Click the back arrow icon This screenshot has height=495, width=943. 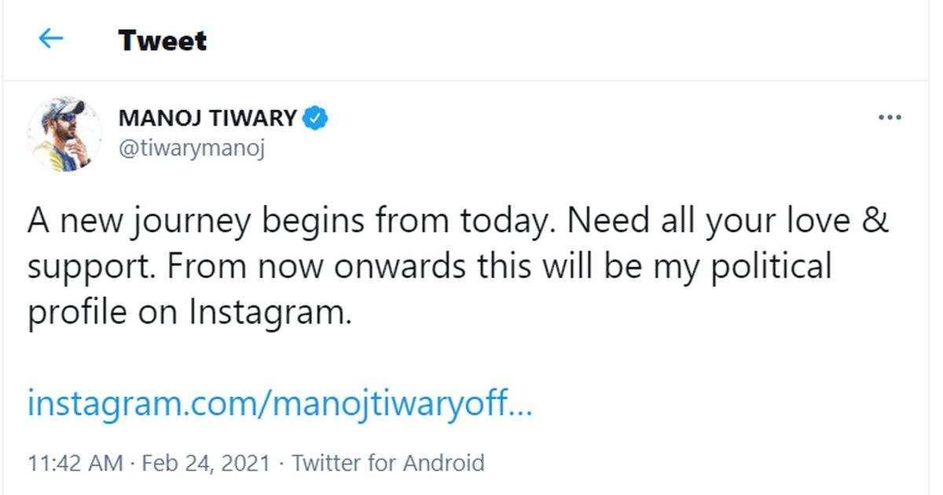click(x=50, y=38)
